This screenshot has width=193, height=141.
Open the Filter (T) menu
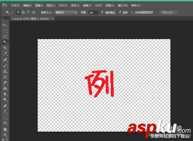coord(87,5)
